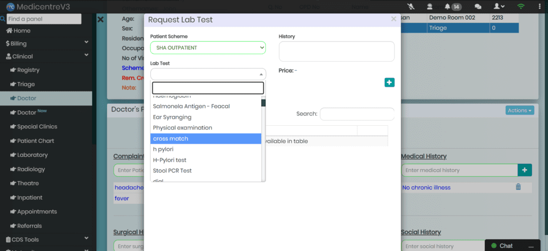
Task: Select the Triage queue row
Action: [460, 28]
